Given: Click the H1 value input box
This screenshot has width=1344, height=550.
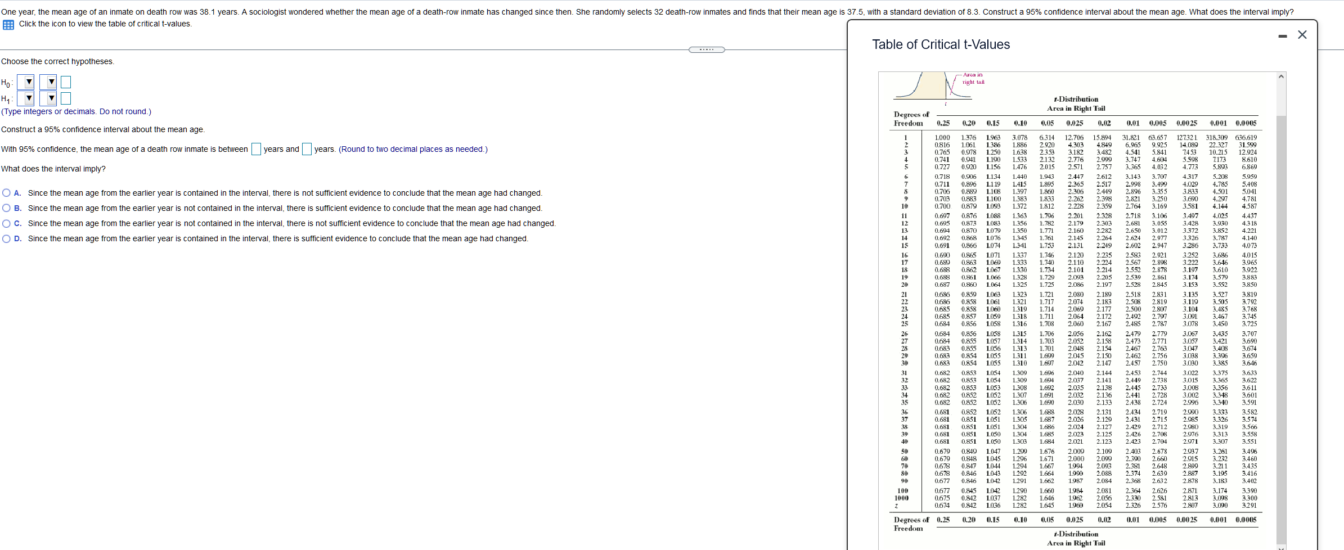Looking at the screenshot, I should coord(65,98).
